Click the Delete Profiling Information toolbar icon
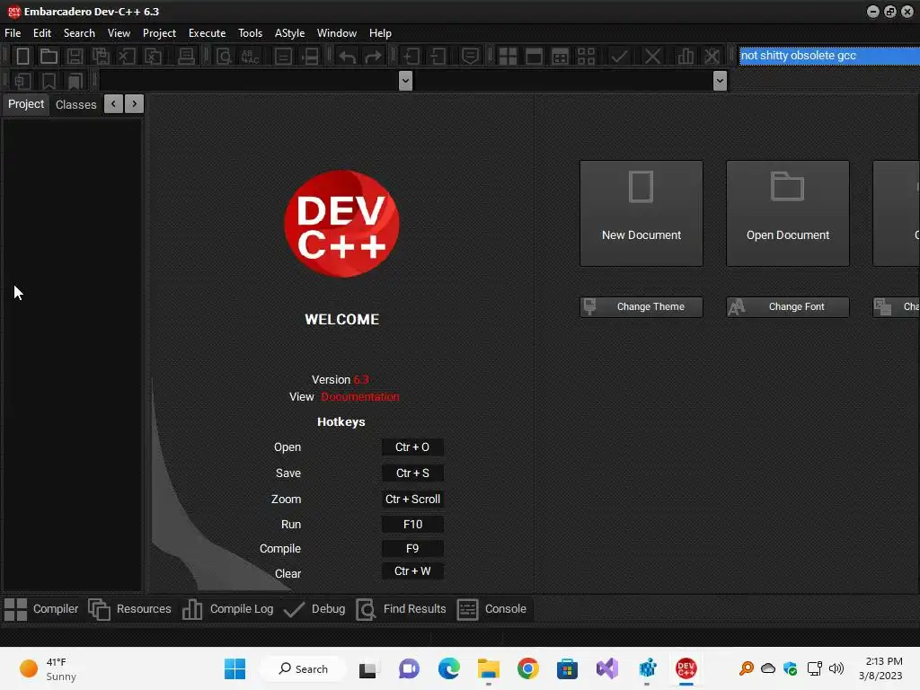 pyautogui.click(x=712, y=57)
